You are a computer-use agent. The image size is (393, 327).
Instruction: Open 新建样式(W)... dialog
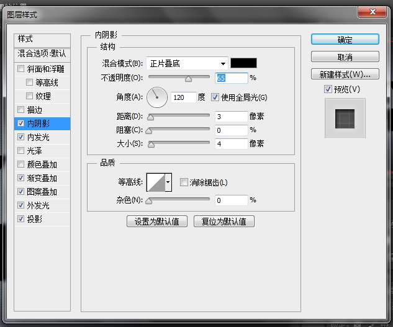pos(345,74)
